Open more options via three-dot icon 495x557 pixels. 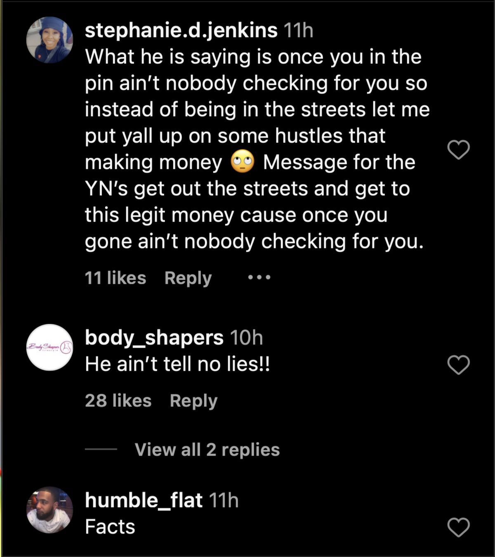[259, 278]
